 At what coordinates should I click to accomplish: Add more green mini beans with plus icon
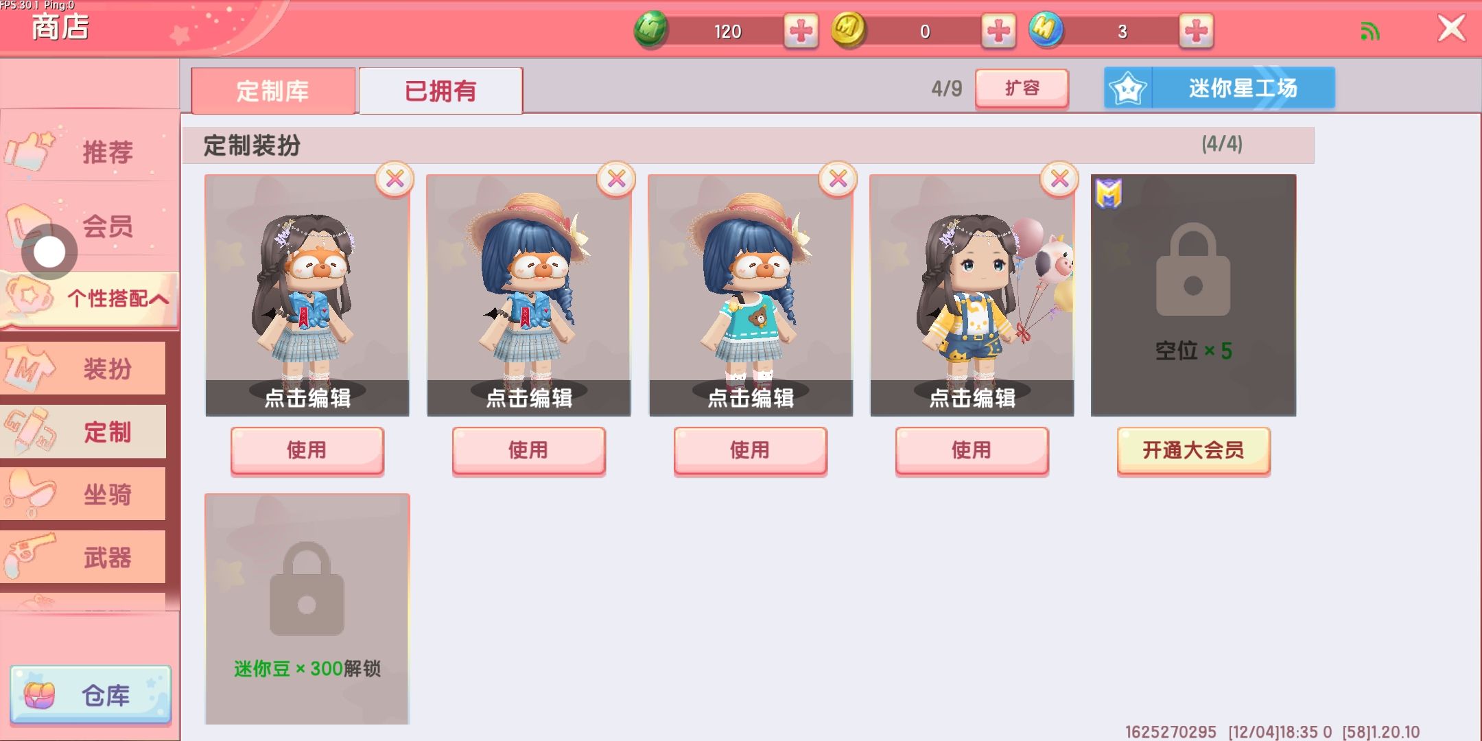(801, 31)
